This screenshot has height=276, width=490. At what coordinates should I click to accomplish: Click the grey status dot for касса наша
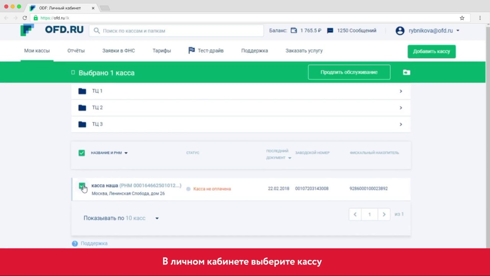(x=188, y=189)
